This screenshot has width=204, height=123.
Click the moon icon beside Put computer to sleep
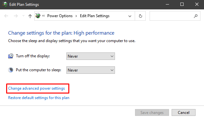[x=11, y=70]
